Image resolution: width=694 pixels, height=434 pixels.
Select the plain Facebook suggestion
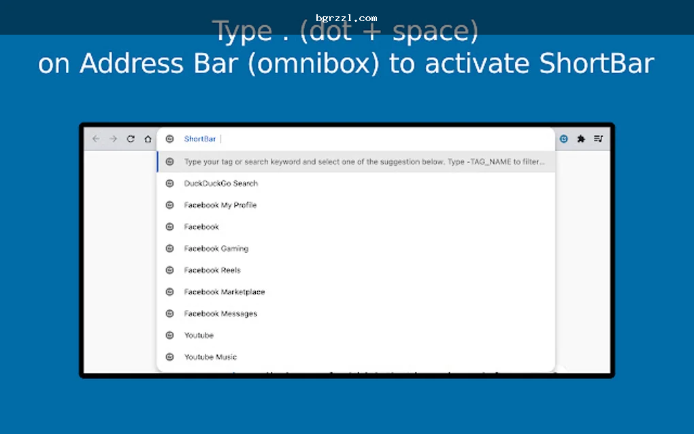point(357,227)
